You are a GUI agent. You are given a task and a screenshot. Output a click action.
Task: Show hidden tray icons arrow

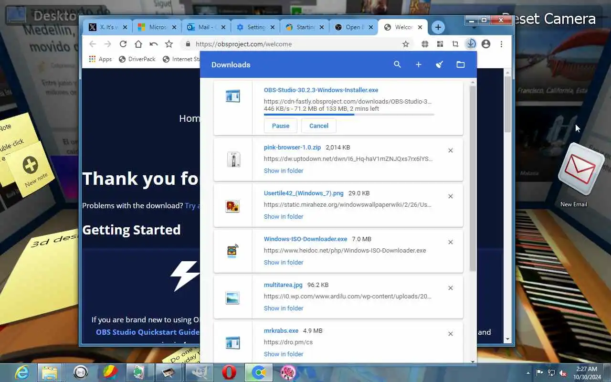point(528,372)
